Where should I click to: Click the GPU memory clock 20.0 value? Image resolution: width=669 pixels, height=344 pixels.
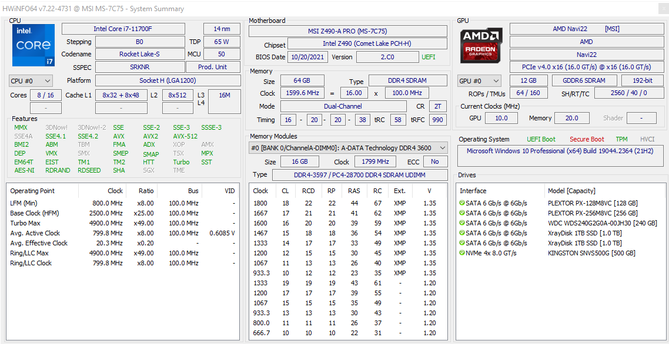(x=571, y=118)
